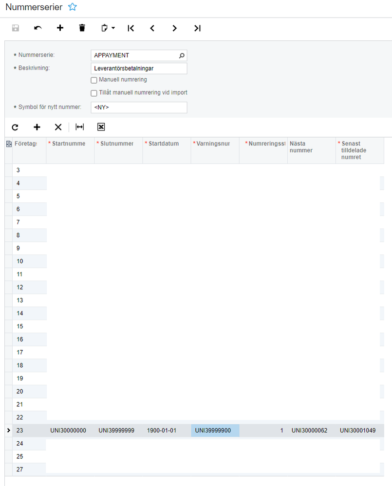The image size is (392, 486).
Task: Open the clipboard dropdown arrow
Action: coord(113,28)
